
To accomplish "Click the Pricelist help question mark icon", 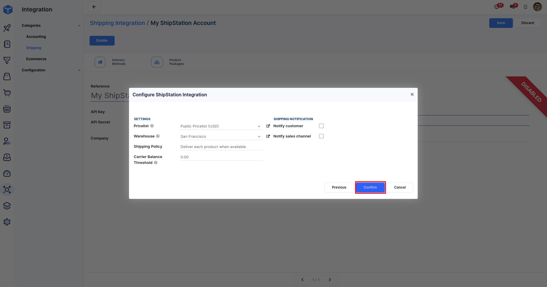I will click(152, 126).
